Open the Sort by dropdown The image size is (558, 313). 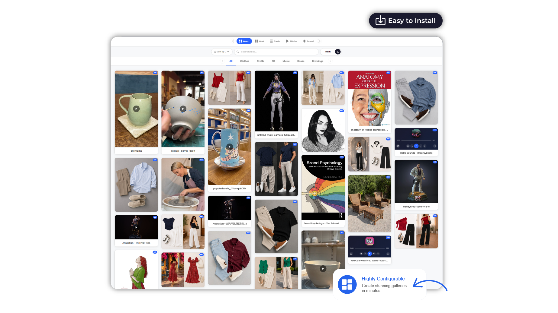click(x=222, y=52)
